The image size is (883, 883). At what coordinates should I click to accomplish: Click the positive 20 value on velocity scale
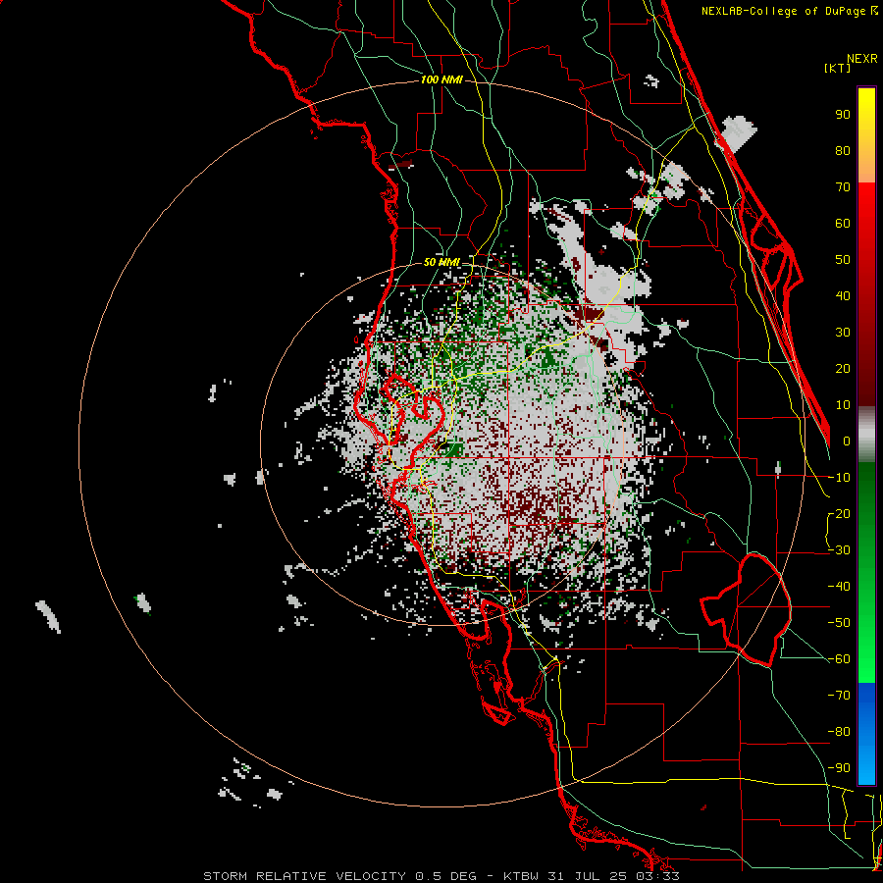843,369
